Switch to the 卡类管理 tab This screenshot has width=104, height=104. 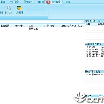point(14,2)
